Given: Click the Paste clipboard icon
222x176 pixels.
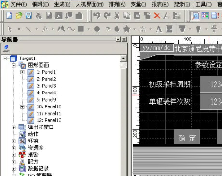Looking at the screenshot, I should point(137,16).
